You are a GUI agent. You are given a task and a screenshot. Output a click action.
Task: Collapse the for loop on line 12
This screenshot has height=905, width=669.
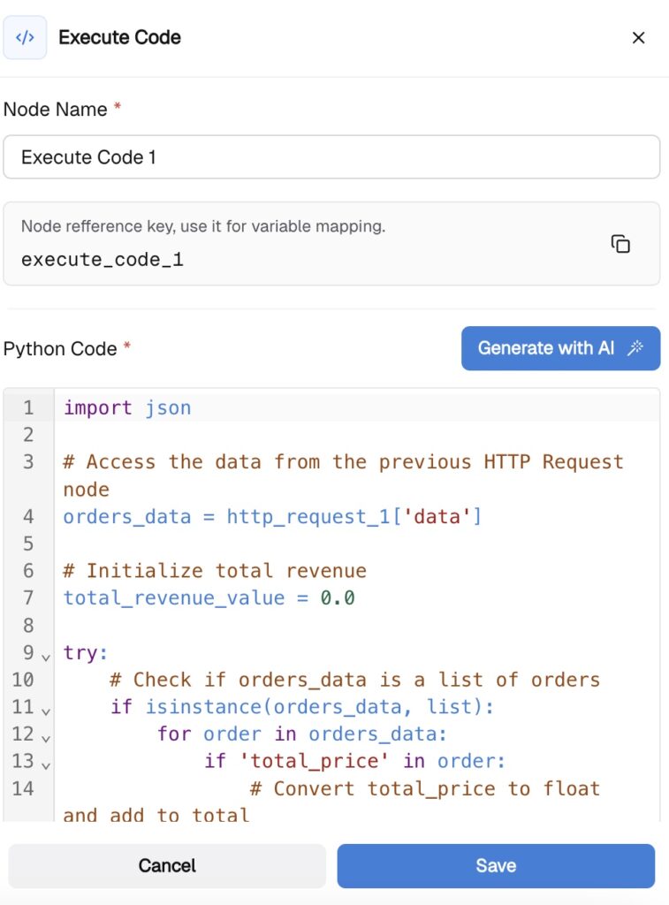45,736
